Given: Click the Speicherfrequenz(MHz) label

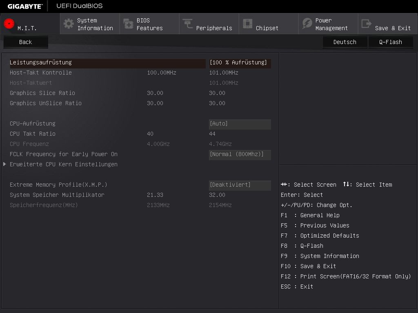Looking at the screenshot, I should coord(44,205).
